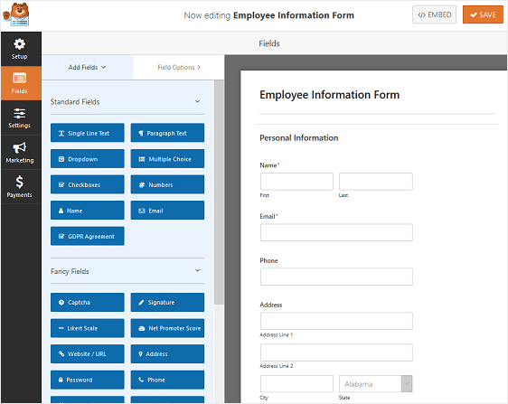This screenshot has height=404, width=508.
Task: Switch to the Field Options tab
Action: pos(179,67)
